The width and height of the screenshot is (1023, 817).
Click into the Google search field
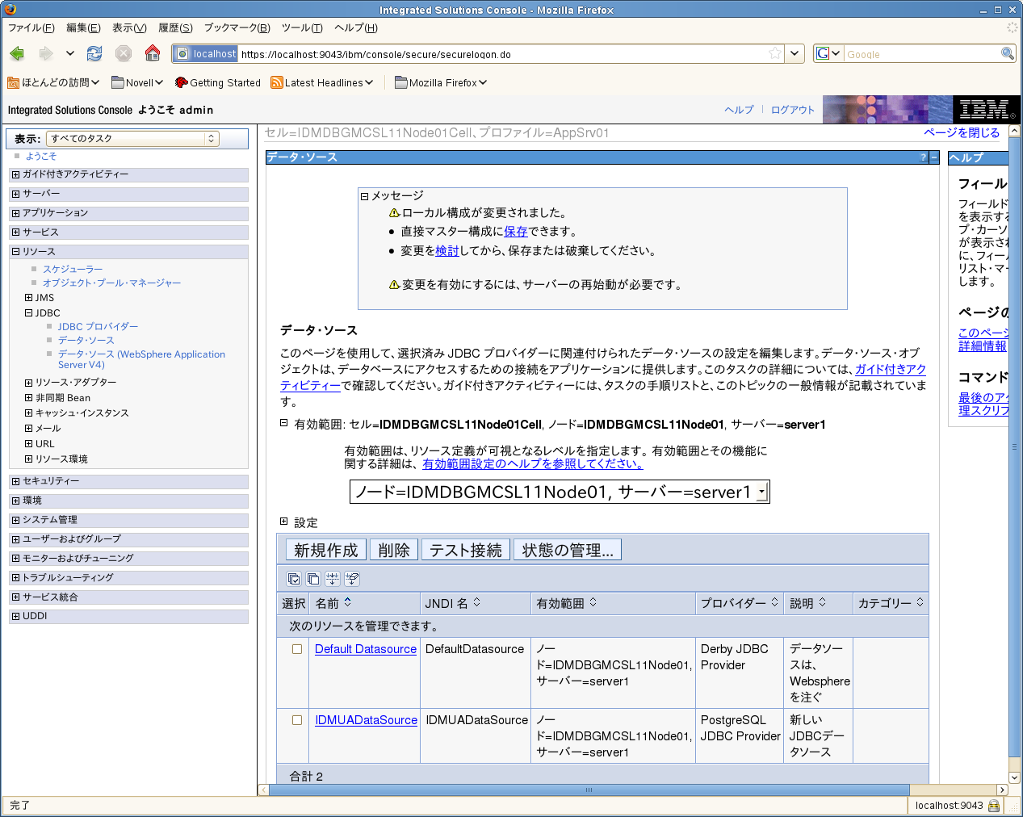click(x=921, y=54)
